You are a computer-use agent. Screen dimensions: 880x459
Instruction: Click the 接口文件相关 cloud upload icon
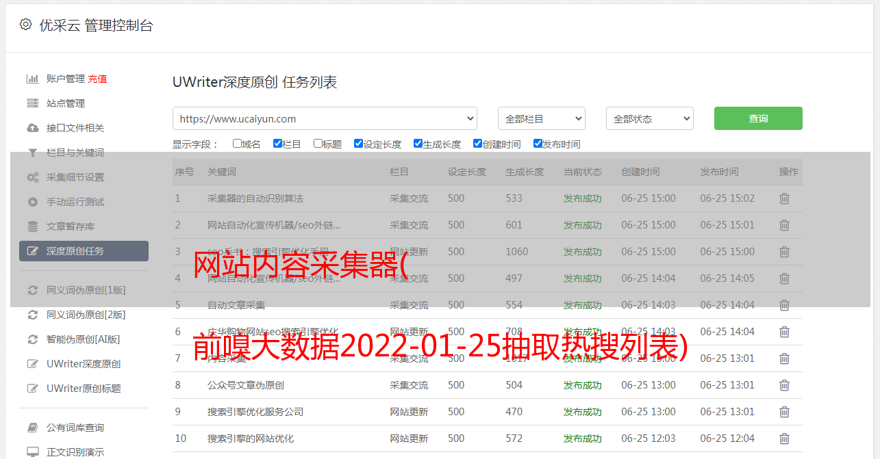[32, 128]
